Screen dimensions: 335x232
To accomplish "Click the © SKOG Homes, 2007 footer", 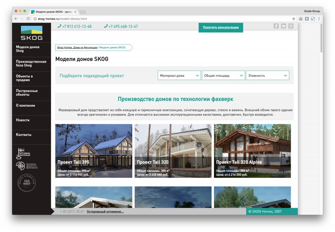I will click(272, 212).
